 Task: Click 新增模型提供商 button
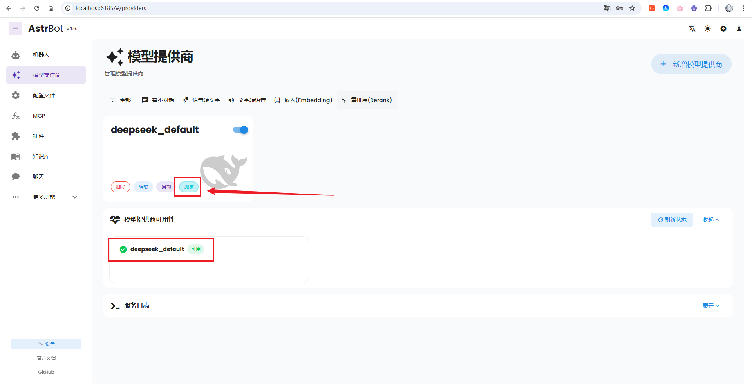691,64
